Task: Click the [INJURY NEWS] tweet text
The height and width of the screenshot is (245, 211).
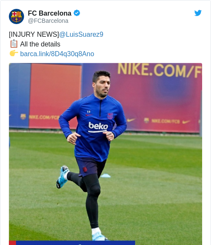Action: pyautogui.click(x=34, y=34)
